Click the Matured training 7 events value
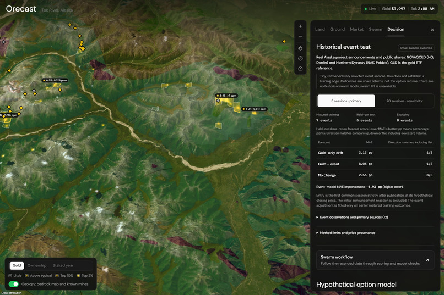Screen dimensions: 444x295 pos(324,120)
